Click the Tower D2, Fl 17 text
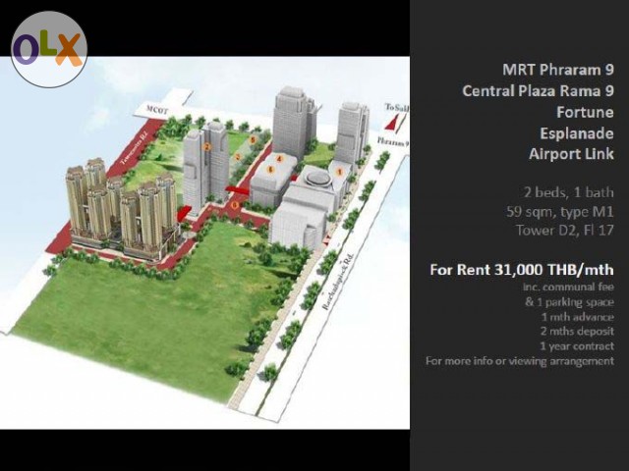Viewport: 629px width, 471px height. [564, 231]
